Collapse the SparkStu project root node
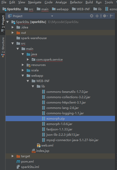117x170 pixels. [x=8, y=22]
